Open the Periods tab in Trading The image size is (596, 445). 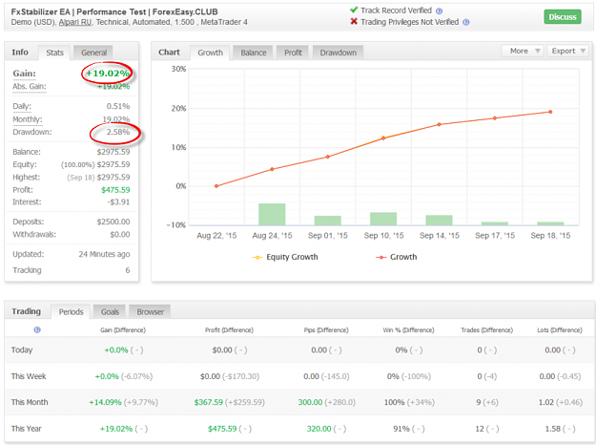click(71, 311)
